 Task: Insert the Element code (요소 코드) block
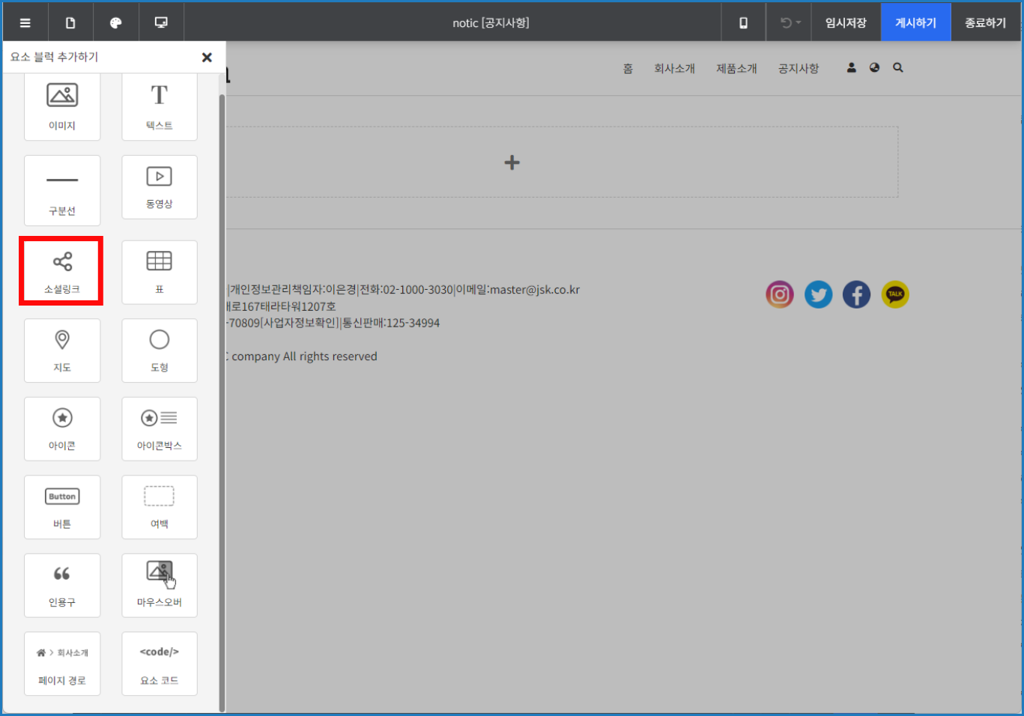[x=159, y=664]
